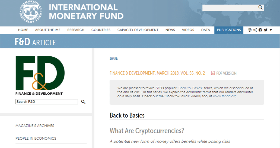Click the red PDF file icon
Screen dimensions: 280x148
[213, 73]
